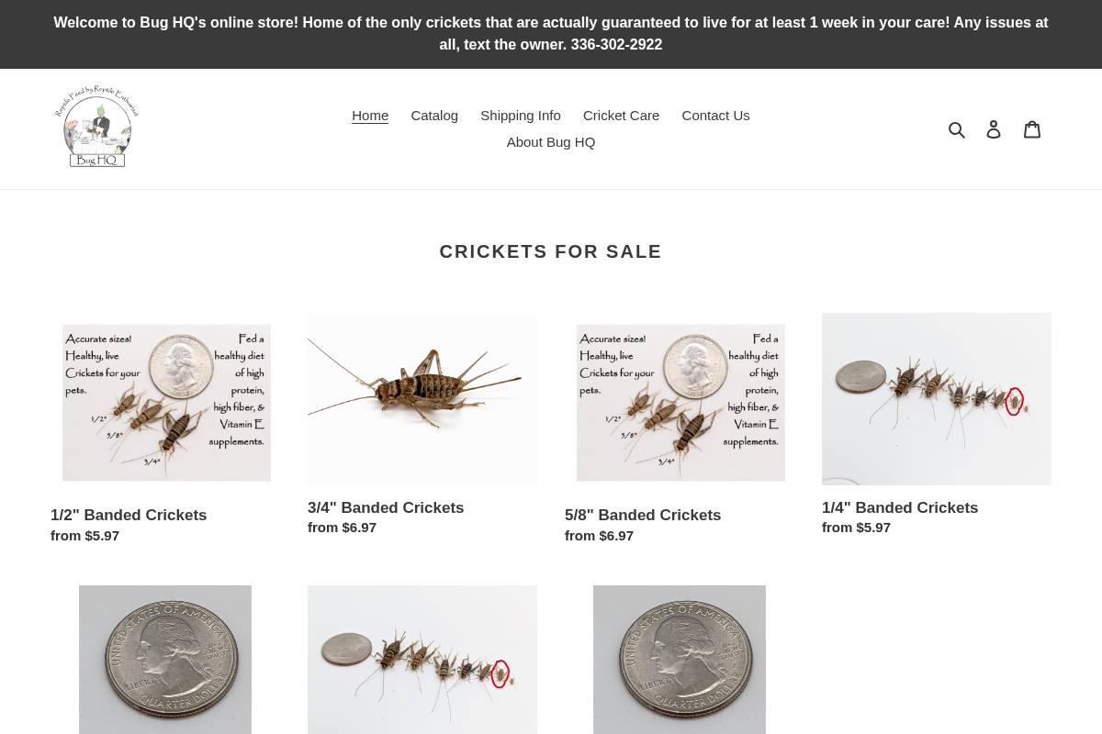Open the account log in icon
Image resolution: width=1102 pixels, height=734 pixels.
pos(994,128)
